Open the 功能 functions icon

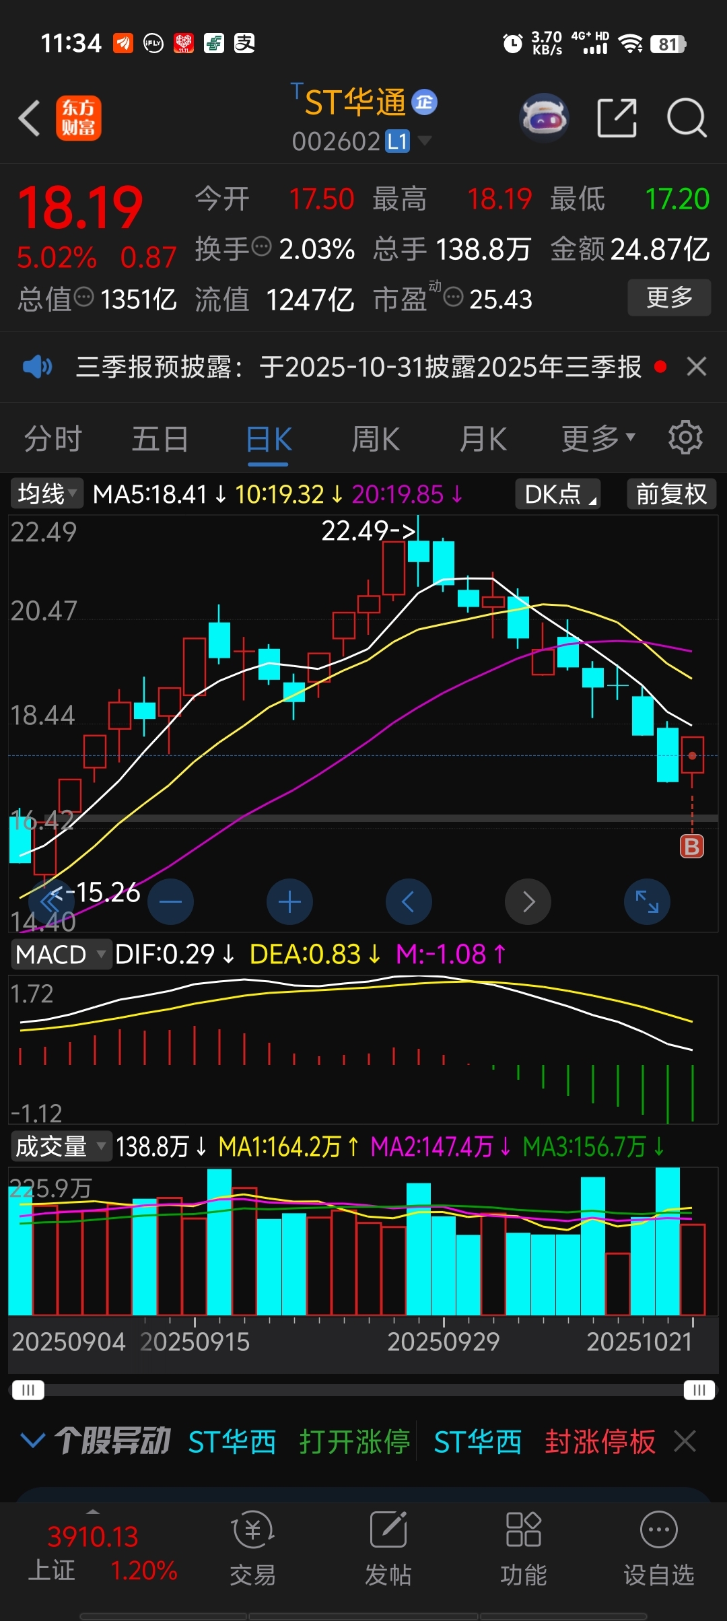point(524,1549)
